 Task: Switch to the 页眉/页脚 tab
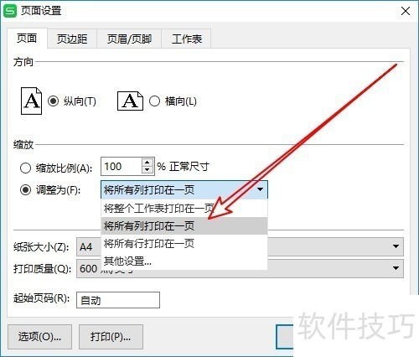coord(129,39)
